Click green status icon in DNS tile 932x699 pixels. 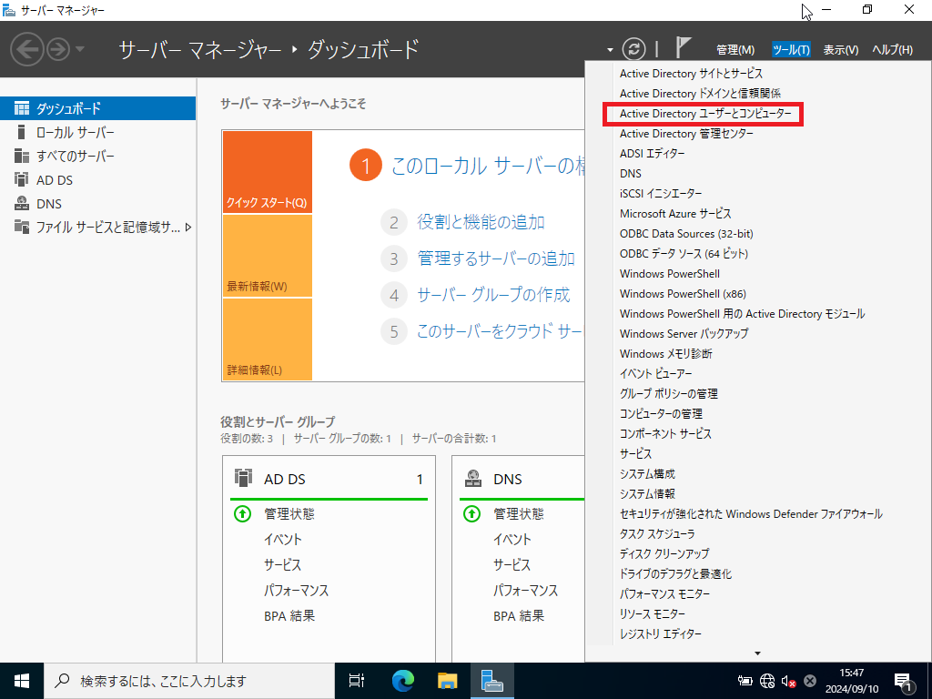(472, 513)
